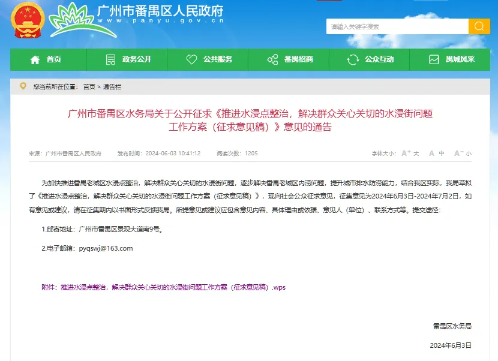The width and height of the screenshot is (498, 361).
Task: Click the home icon beside 首页
Action: (x=35, y=59)
